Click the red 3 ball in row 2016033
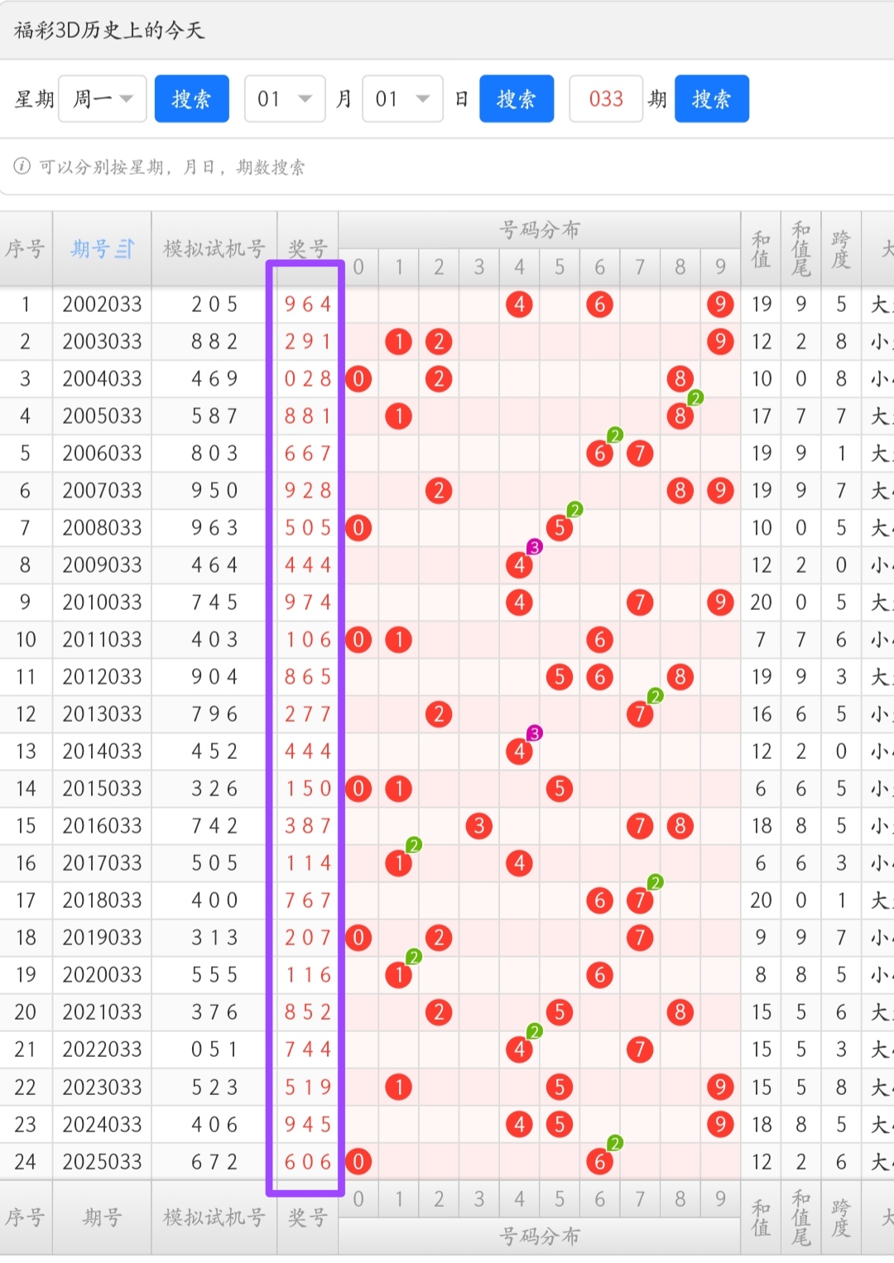This screenshot has height=1263, width=894. (478, 826)
